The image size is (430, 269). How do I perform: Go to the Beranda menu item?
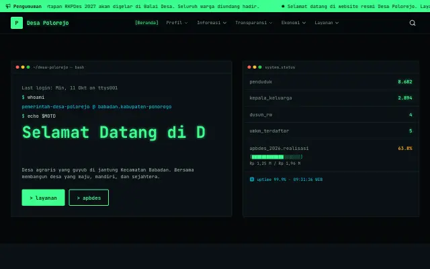(146, 22)
